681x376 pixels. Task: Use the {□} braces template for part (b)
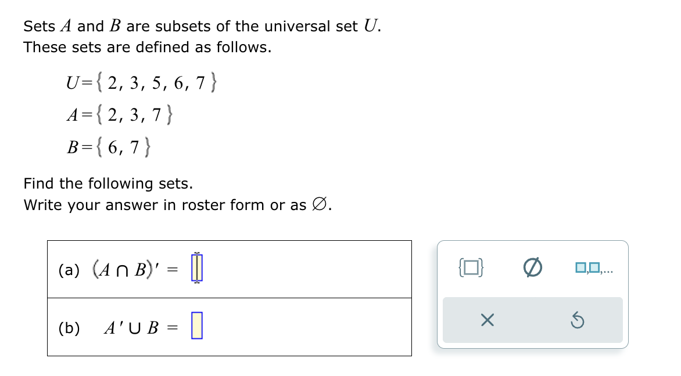pyautogui.click(x=471, y=267)
